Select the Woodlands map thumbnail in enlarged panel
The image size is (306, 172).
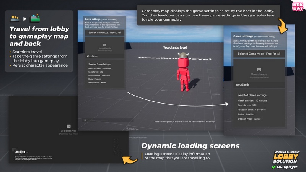coord(259,71)
